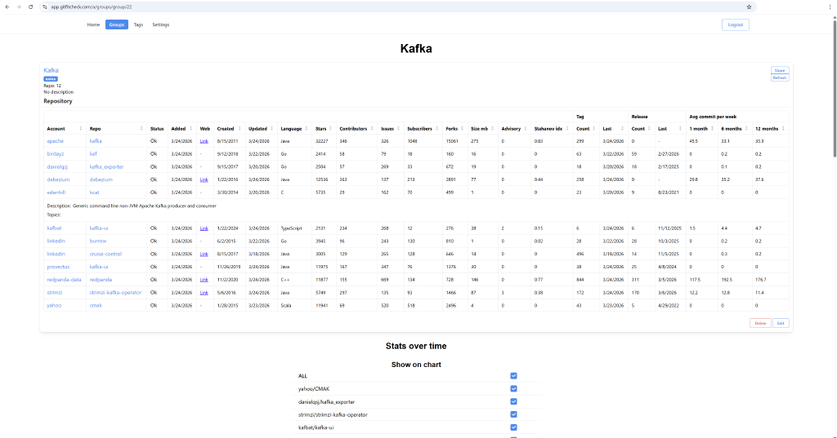Click the TypeScript language cell
837x438 pixels.
tap(291, 228)
